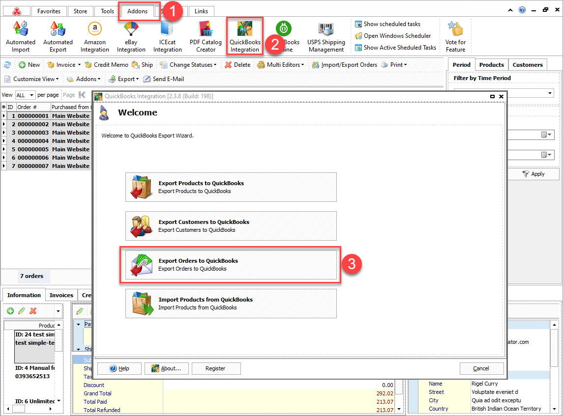Click the application logo menu
Image resolution: width=563 pixels, height=416 pixels.
pos(17,11)
